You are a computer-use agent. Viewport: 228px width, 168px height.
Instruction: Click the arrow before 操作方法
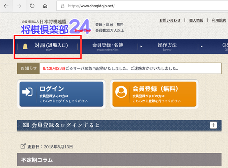141,46
